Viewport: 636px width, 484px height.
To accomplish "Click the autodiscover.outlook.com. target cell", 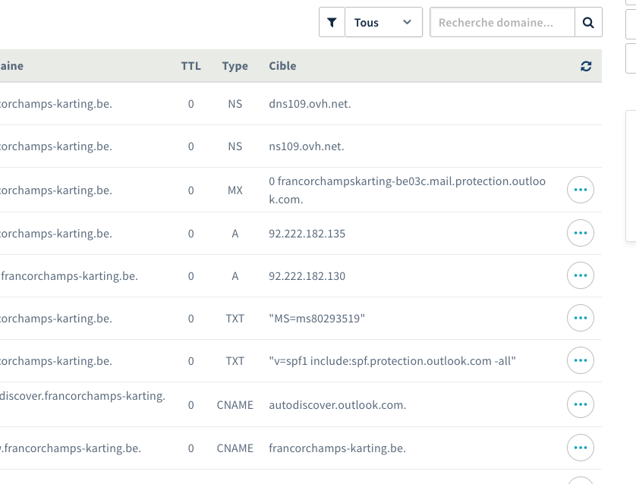I will click(338, 404).
